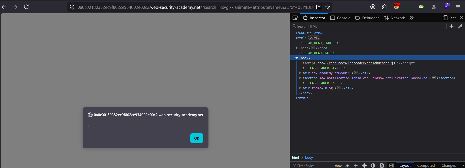This screenshot has width=465, height=168.
Task: Close the DevTools panel
Action: point(461,18)
